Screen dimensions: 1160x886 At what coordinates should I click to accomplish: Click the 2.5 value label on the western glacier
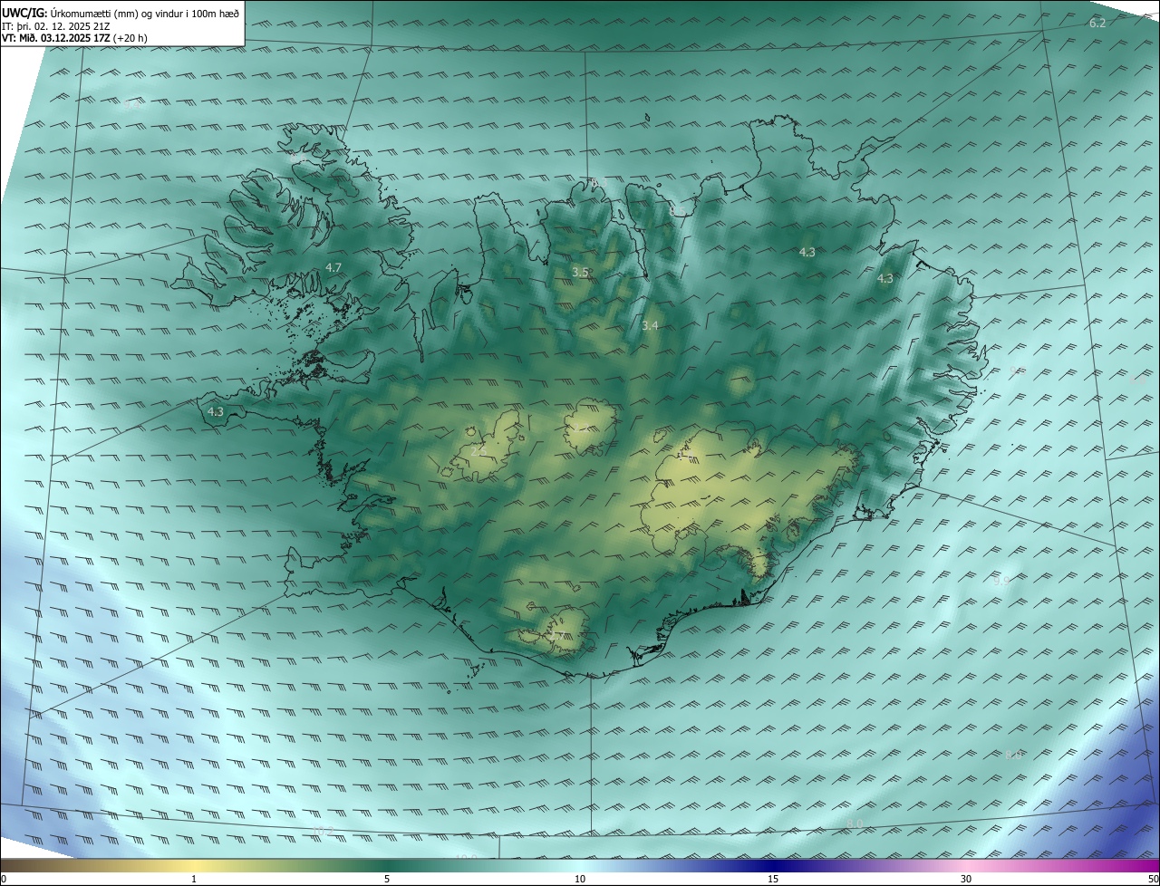(x=479, y=450)
